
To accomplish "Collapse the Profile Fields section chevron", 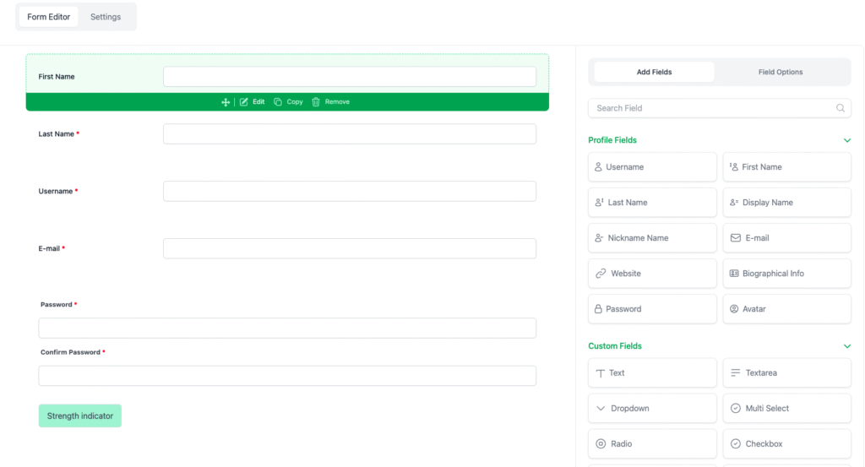I will pos(847,140).
